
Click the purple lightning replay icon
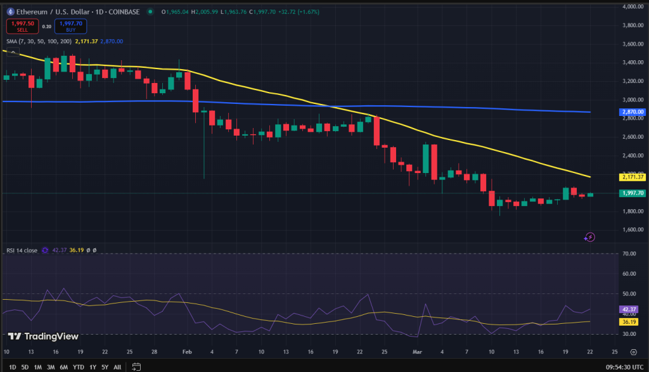click(589, 237)
